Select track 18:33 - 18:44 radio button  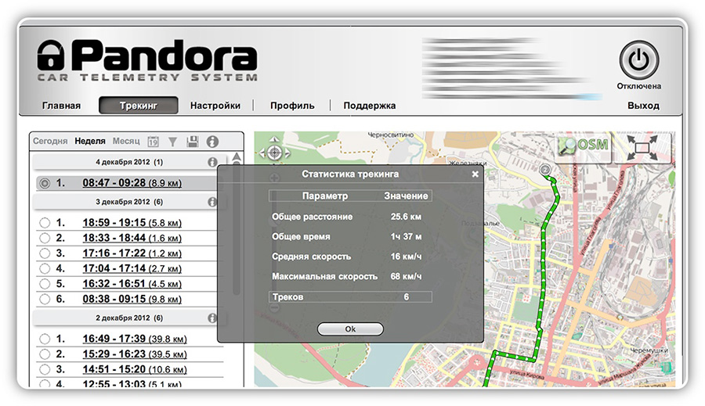(x=45, y=238)
